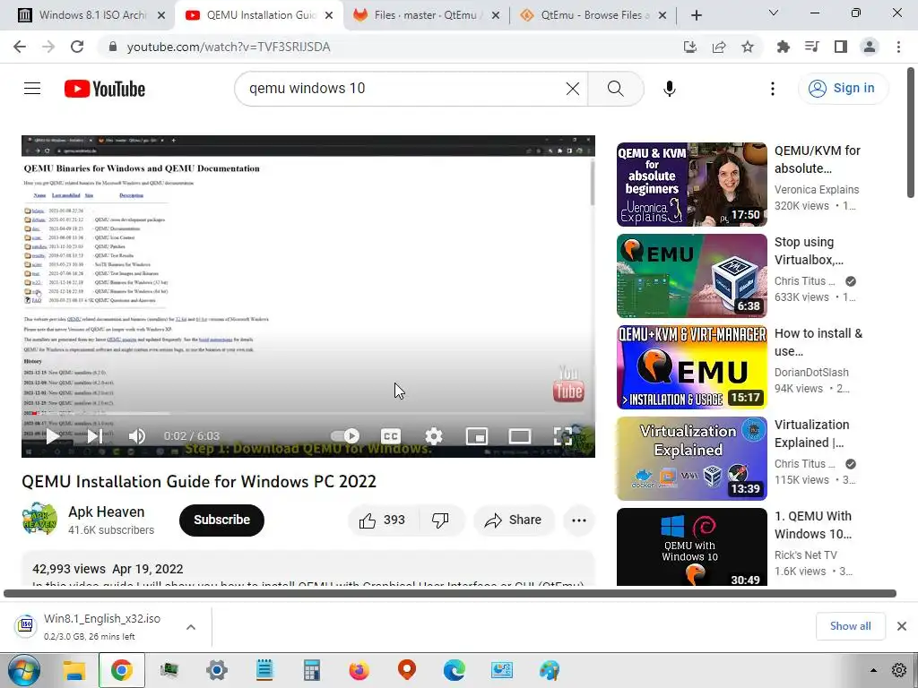The height and width of the screenshot is (688, 918).
Task: Share the video
Action: [514, 520]
